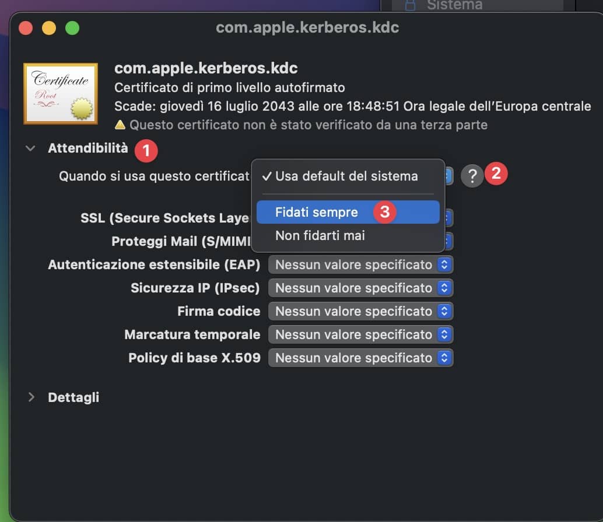603x522 pixels.
Task: Maximize the window with the green button
Action: (72, 28)
